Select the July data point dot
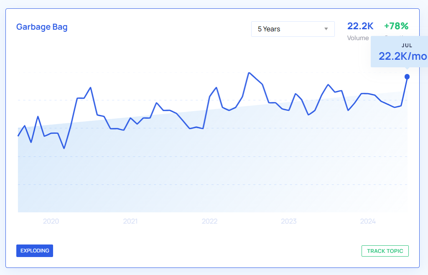 click(x=407, y=76)
